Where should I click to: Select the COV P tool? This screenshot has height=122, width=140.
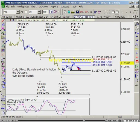[3, 63]
